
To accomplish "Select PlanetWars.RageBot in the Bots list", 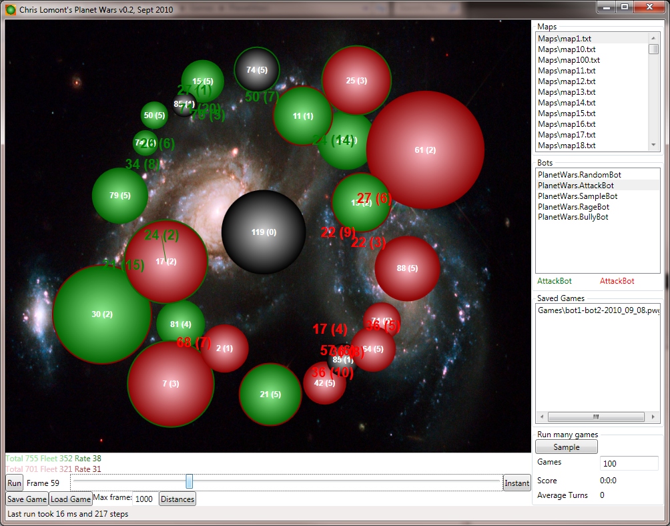I will [573, 207].
